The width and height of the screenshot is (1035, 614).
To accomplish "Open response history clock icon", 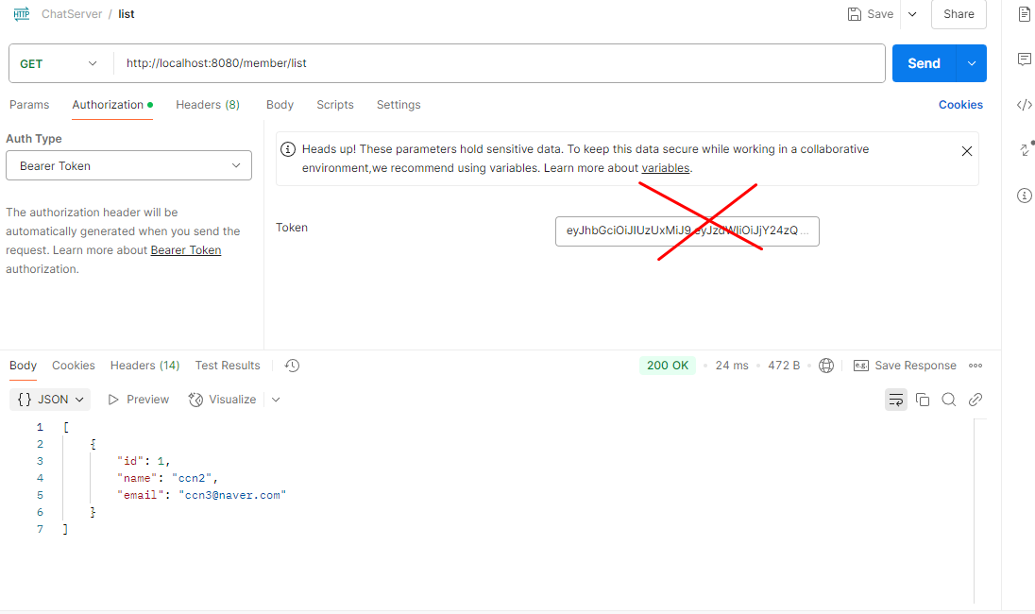I will point(292,366).
